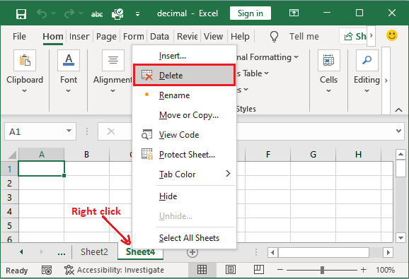Viewport: 409px width, 279px height.
Task: Select row 3 header
Action: (x=9, y=197)
